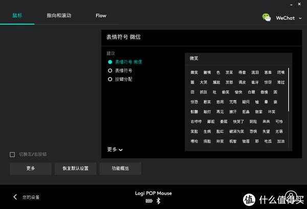Screen dimensions: 307x209
Task: Click the 恢复默认设置 button
Action: point(76,169)
